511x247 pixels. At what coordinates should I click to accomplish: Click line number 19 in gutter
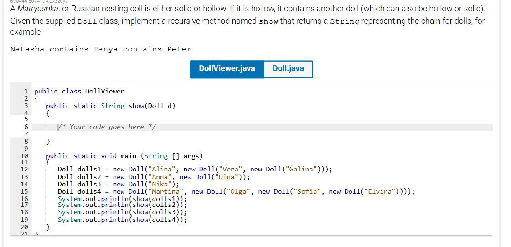pos(25,220)
